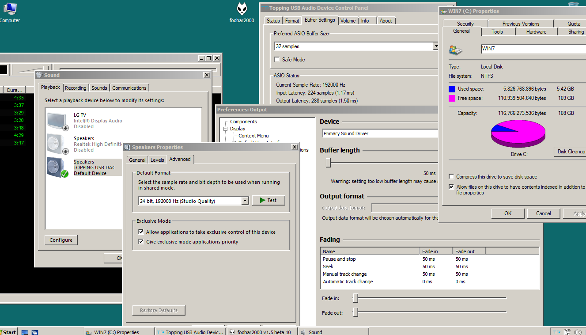Switch to foobar2000 v1.5 beta 10 taskbar button

coord(262,332)
